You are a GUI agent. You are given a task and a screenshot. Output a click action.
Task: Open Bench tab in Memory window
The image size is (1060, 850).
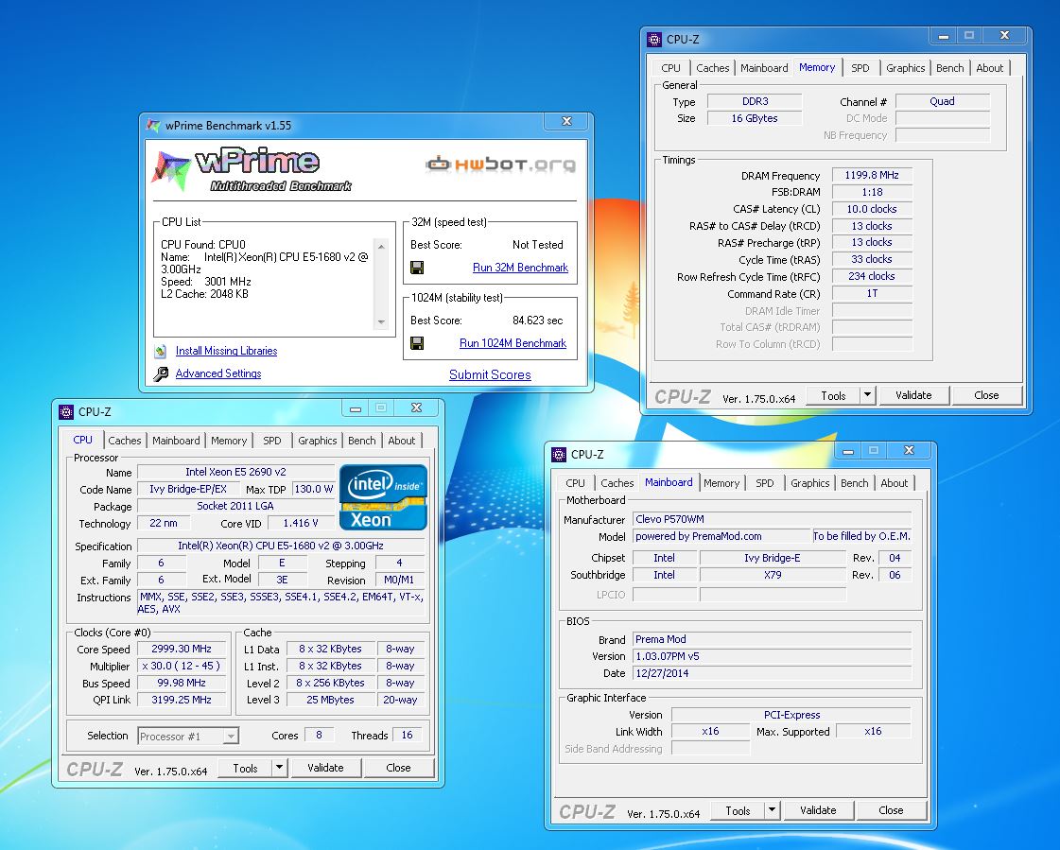(949, 68)
